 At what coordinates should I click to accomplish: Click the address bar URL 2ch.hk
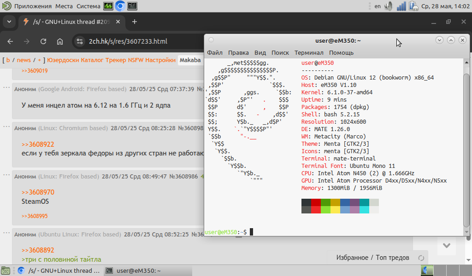pos(128,41)
